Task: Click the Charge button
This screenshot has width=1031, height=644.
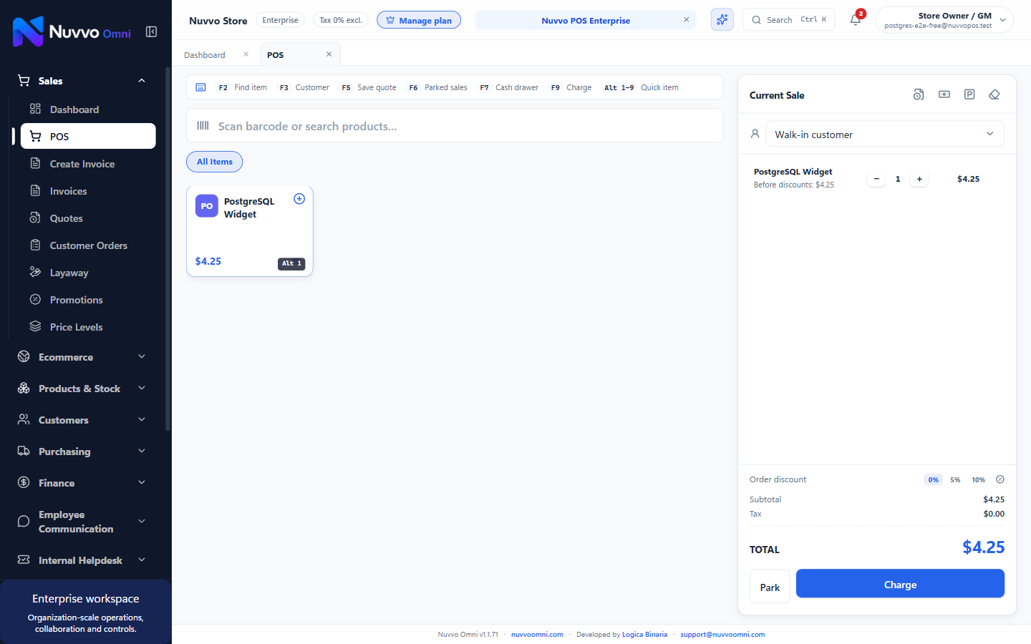Action: point(900,584)
